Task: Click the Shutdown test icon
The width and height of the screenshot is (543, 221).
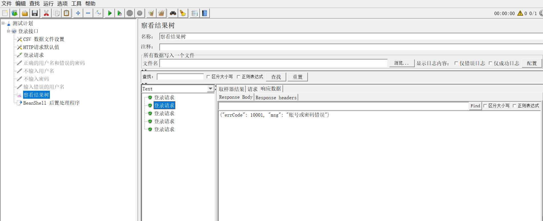Action: pyautogui.click(x=140, y=13)
